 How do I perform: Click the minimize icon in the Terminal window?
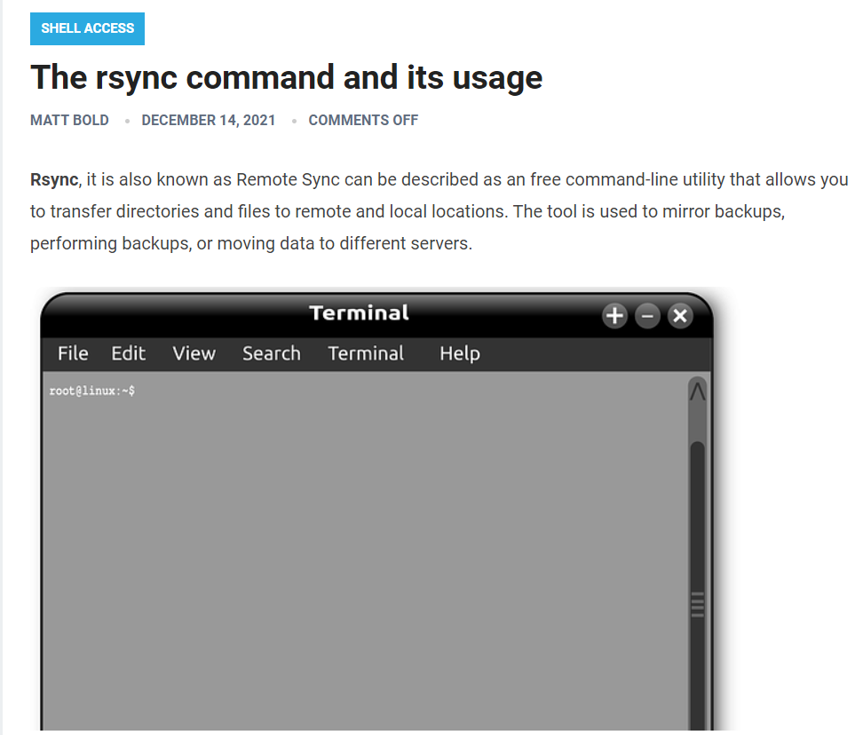[647, 315]
